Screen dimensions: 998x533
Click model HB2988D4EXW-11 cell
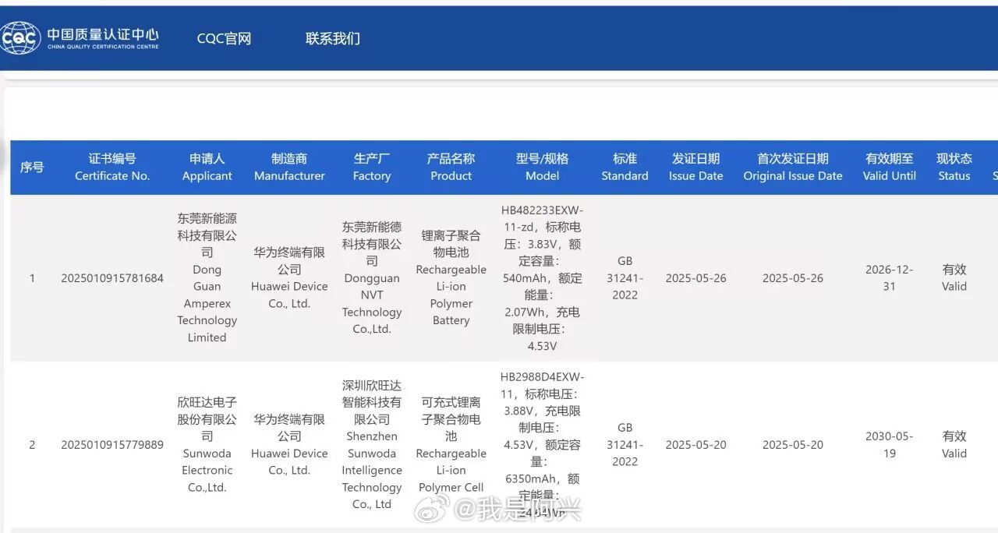542,445
